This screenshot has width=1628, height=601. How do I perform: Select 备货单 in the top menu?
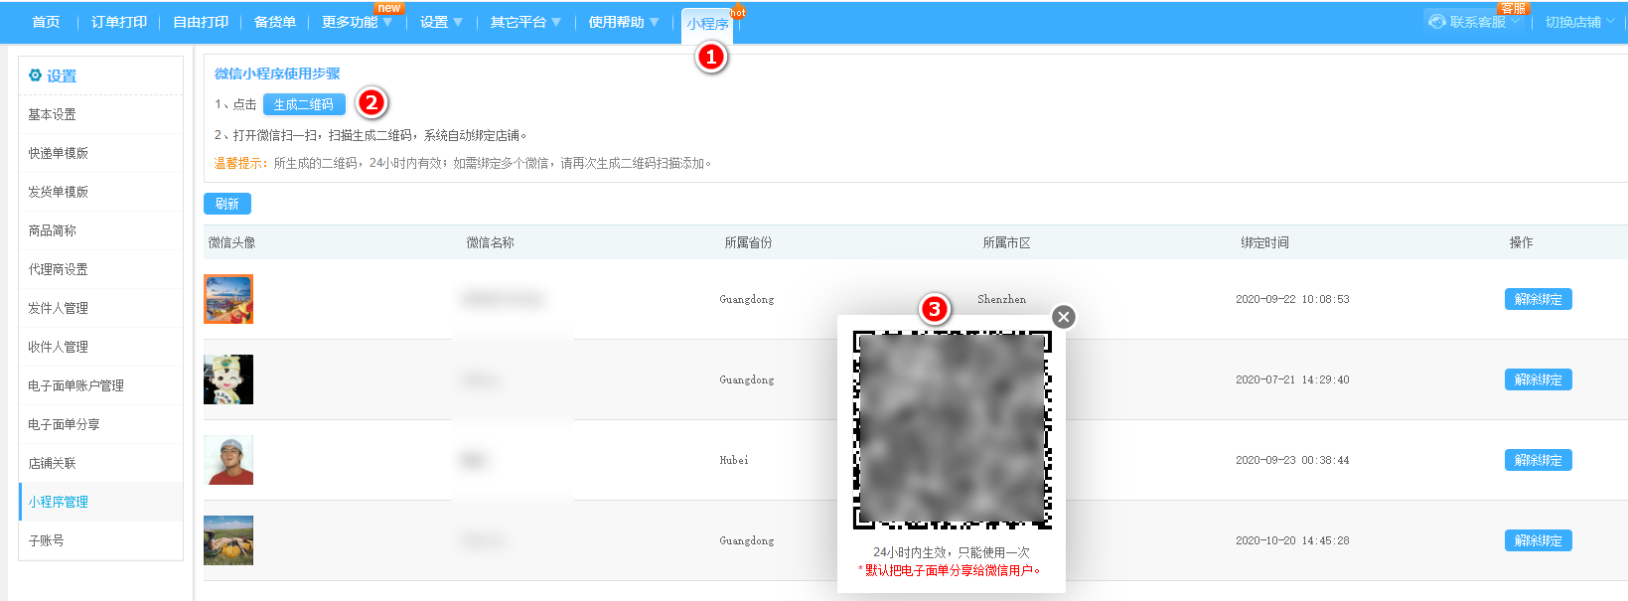[x=275, y=22]
